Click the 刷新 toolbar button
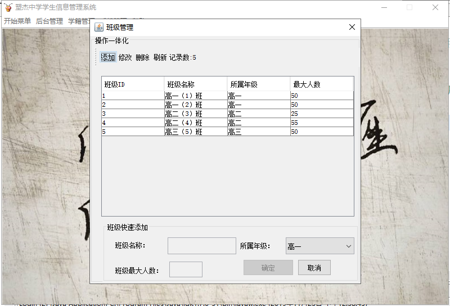Image resolution: width=450 pixels, height=306 pixels. [x=160, y=57]
